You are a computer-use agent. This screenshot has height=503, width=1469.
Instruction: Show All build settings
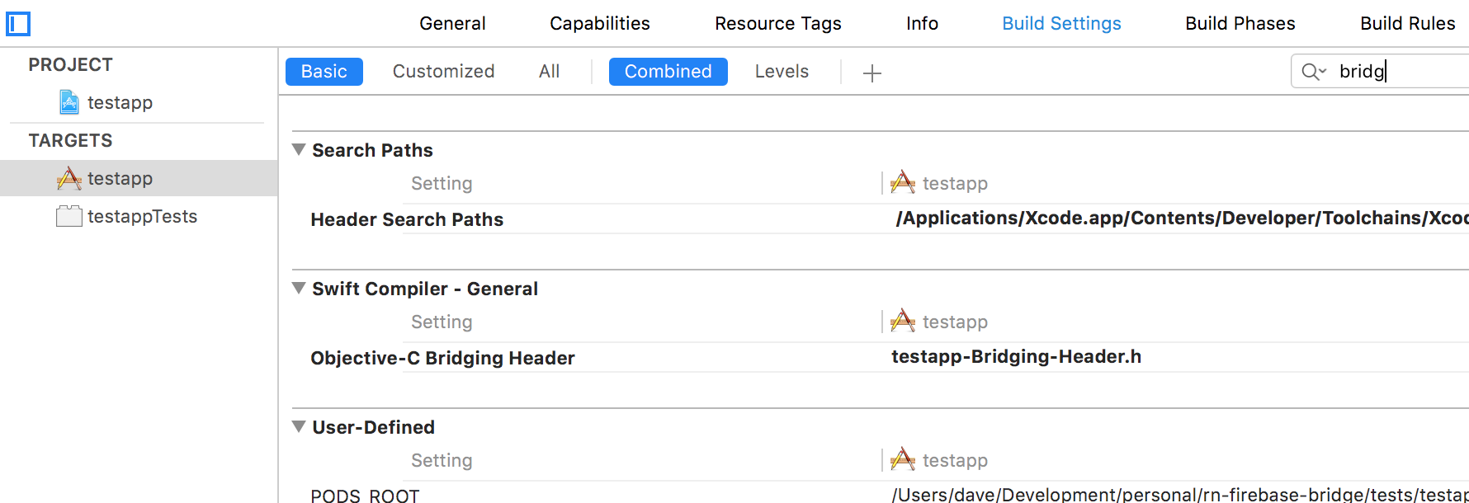point(549,72)
